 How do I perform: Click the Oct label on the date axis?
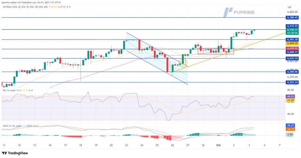tap(218, 145)
